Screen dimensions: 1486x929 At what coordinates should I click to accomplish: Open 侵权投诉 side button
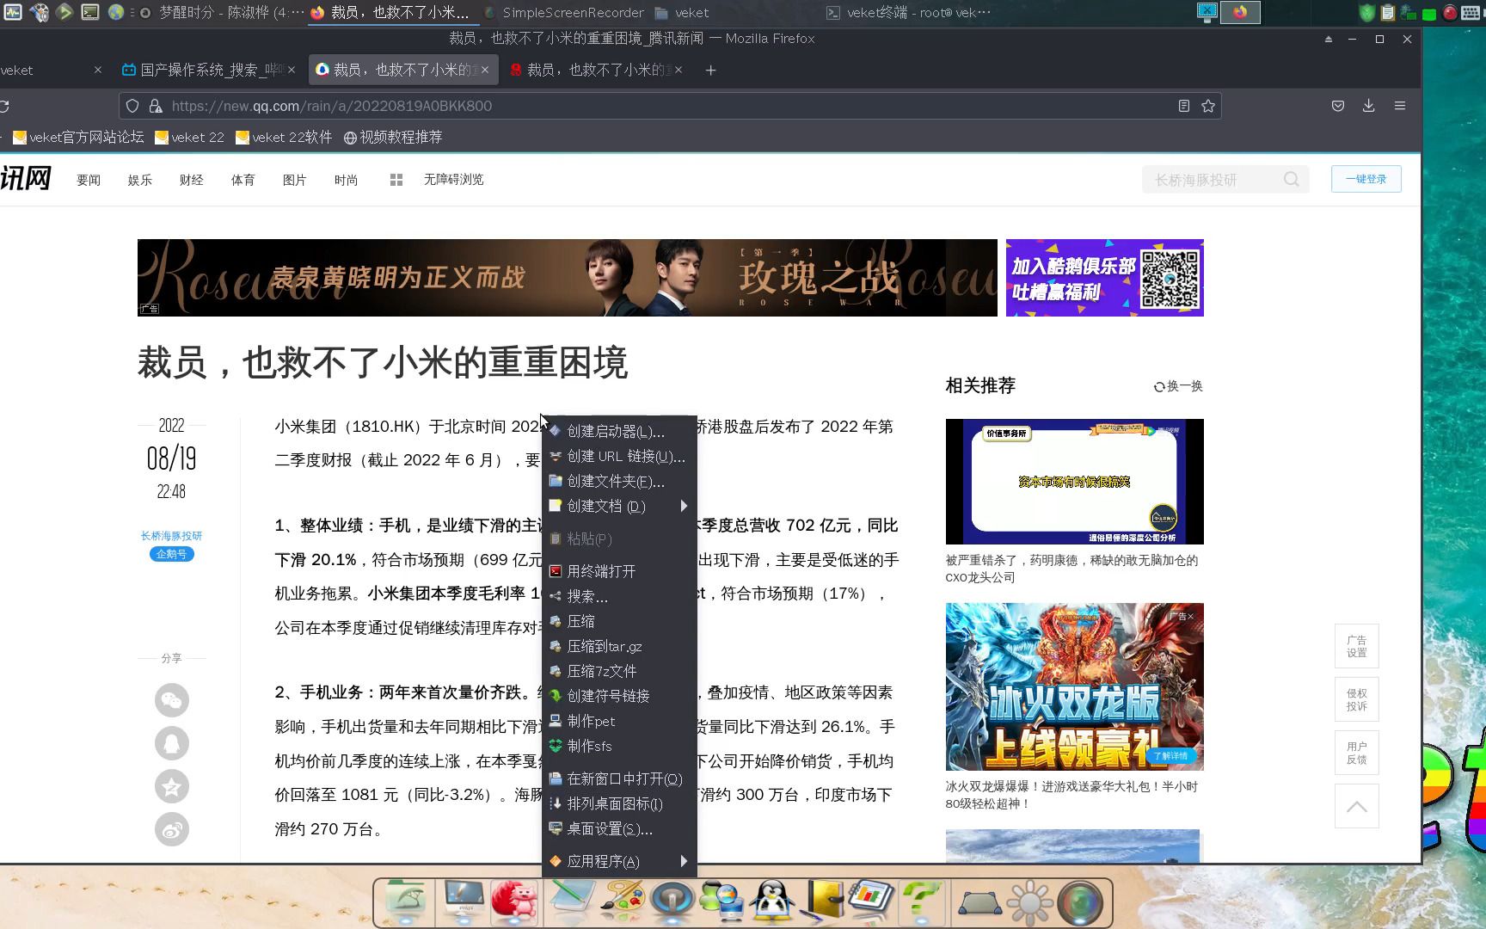tap(1357, 699)
